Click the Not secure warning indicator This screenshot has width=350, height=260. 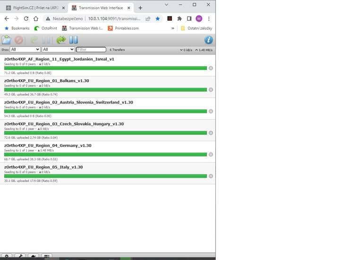pyautogui.click(x=64, y=19)
